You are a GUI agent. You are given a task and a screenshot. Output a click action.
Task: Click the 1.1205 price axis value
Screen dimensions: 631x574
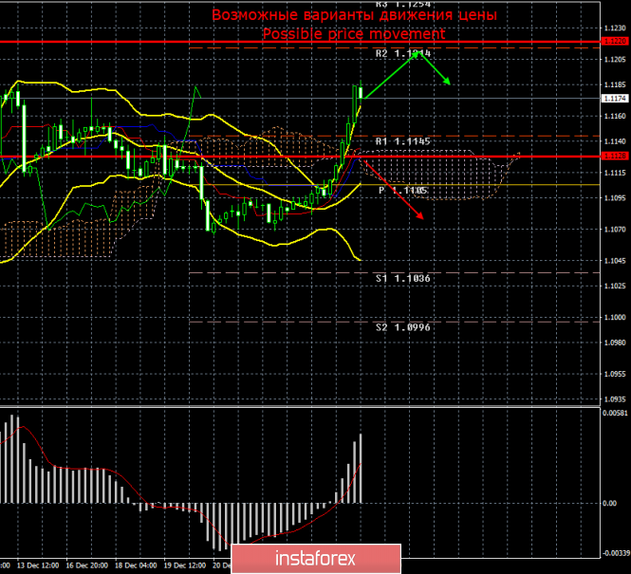615,60
